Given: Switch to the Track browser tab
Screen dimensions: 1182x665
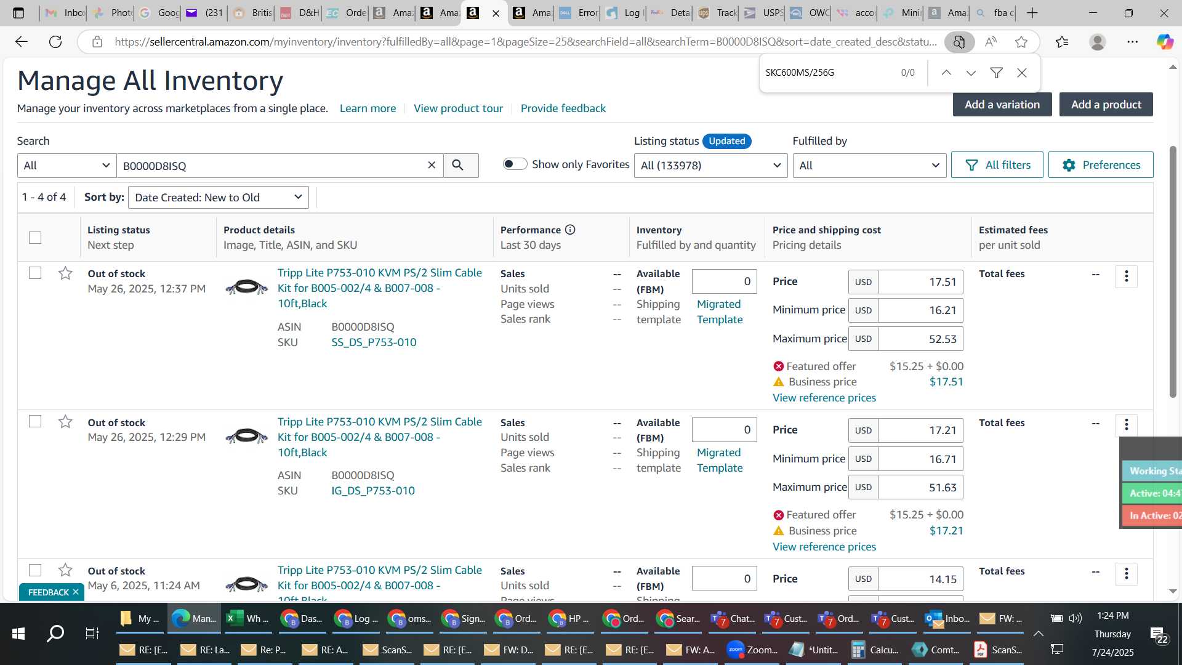Looking at the screenshot, I should tap(717, 13).
